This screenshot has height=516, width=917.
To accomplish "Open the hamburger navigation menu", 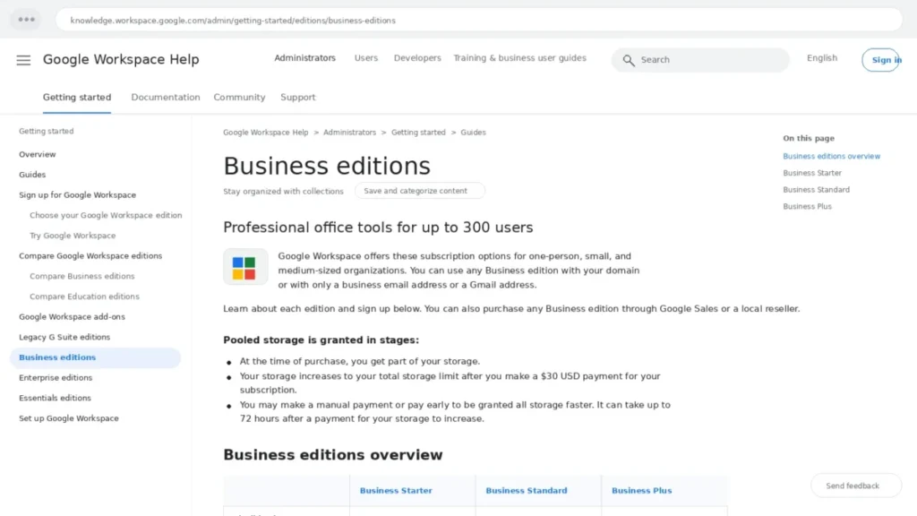I will 23,60.
